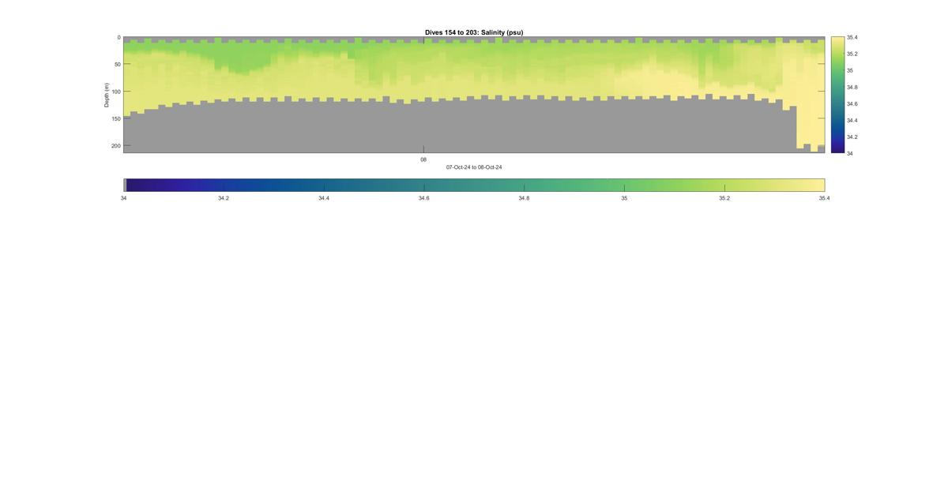Click the depth axis tick label '0'
This screenshot has width=948, height=491.
point(119,37)
